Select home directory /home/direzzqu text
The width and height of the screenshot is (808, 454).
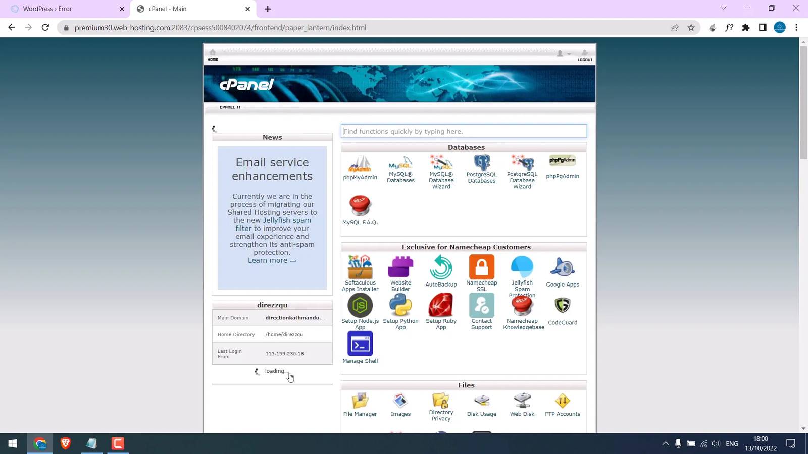(284, 334)
